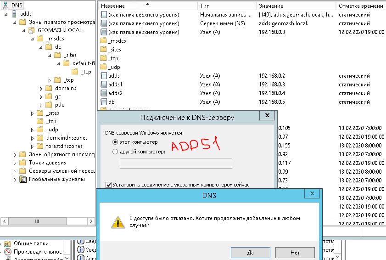This screenshot has width=386, height=260.
Task: Select the 'этот компьютер' radio button
Action: pyautogui.click(x=115, y=142)
